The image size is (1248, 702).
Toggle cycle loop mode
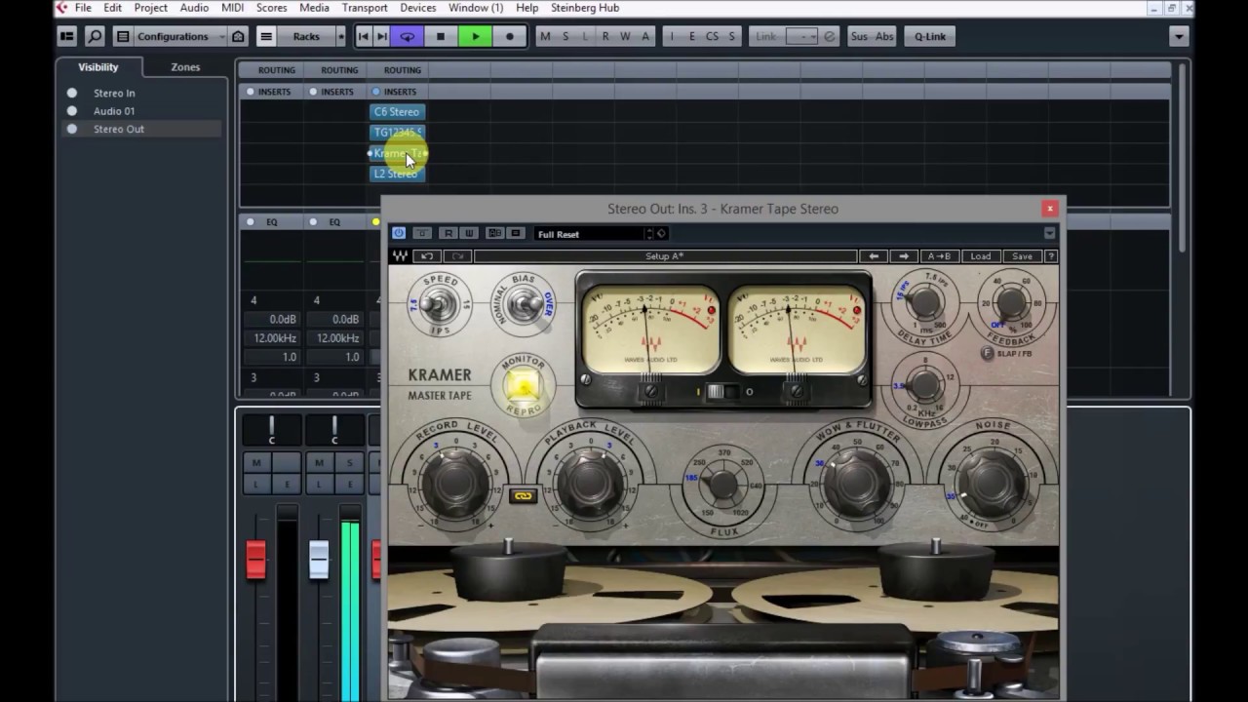point(408,36)
